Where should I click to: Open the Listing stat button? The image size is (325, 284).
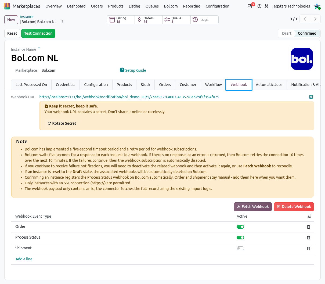point(121,20)
